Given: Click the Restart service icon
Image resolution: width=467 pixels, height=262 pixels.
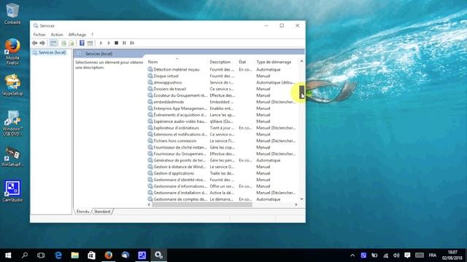Looking at the screenshot, I should click(132, 43).
